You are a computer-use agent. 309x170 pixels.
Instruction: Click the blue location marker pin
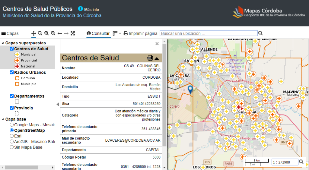190,90
